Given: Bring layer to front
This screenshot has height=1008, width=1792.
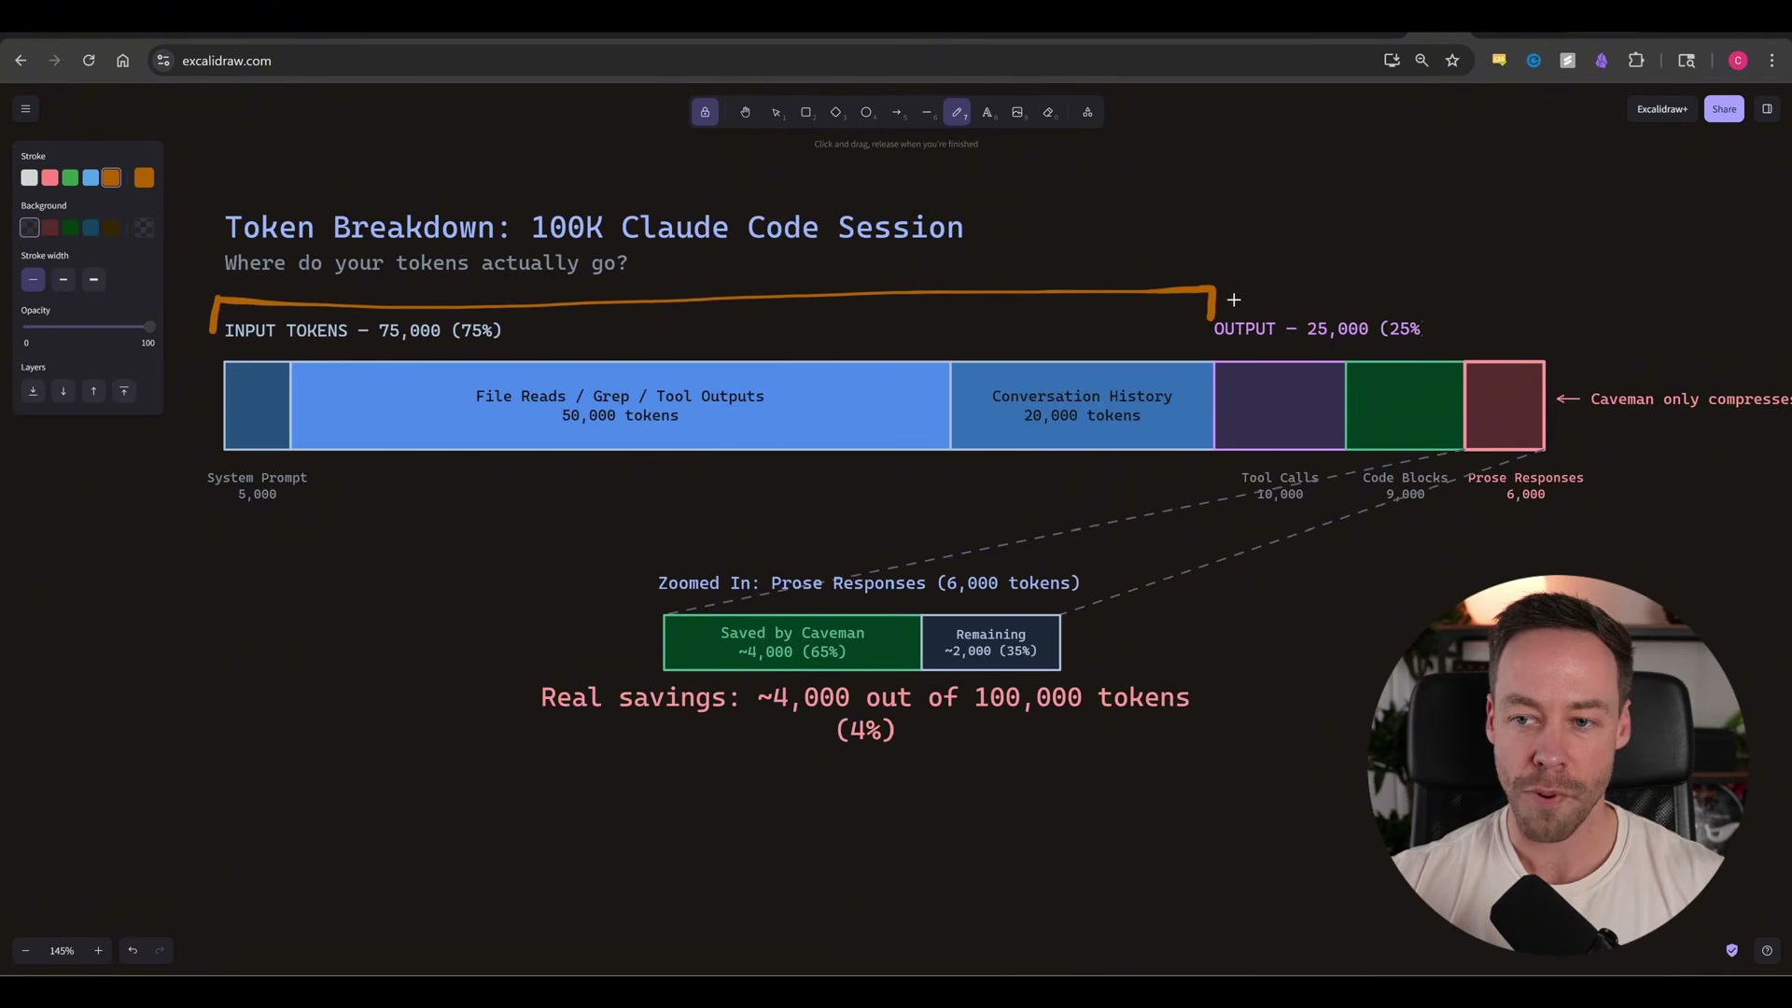Looking at the screenshot, I should 124,391.
